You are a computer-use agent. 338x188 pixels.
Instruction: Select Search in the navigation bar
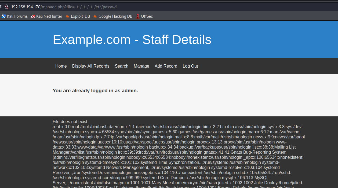121,66
